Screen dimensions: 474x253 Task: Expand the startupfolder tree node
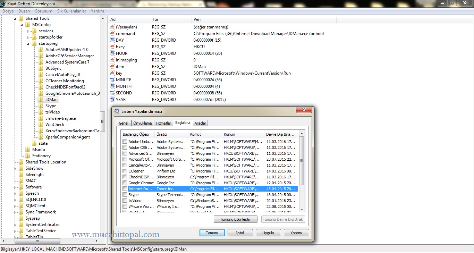tap(28, 37)
